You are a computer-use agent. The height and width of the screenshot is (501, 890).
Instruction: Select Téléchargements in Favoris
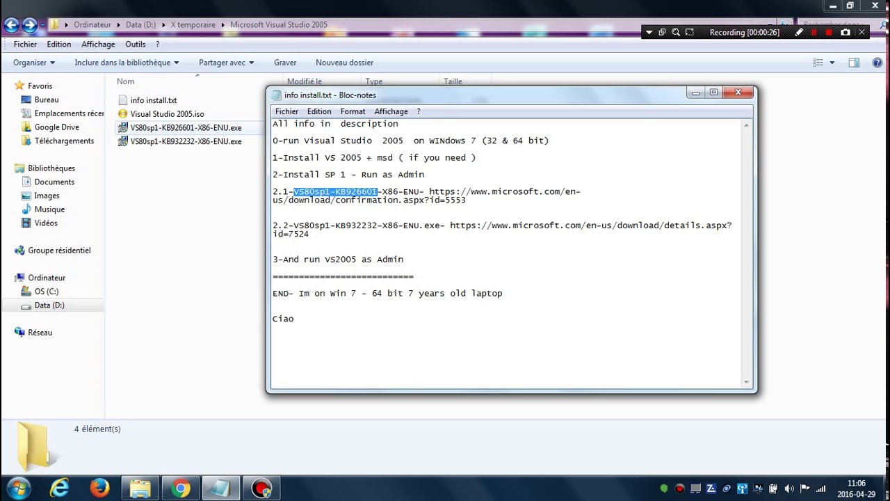click(64, 141)
